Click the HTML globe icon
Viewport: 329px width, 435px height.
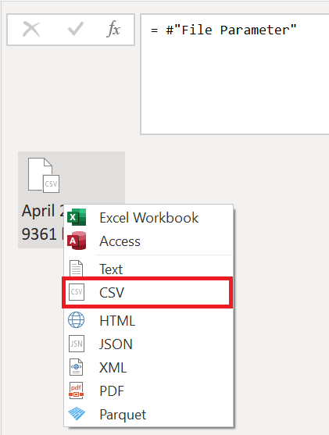(x=76, y=320)
